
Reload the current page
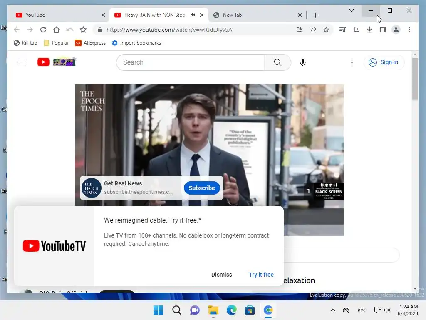coord(43,30)
